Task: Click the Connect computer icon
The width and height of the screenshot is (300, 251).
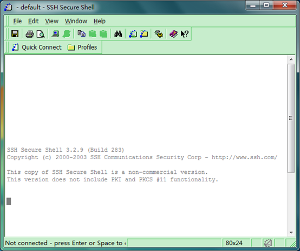Action: [x=55, y=34]
